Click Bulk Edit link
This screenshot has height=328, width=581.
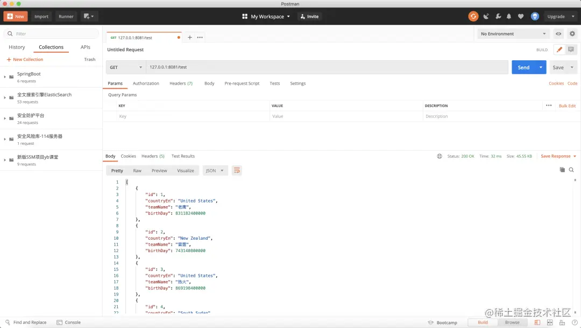coord(567,106)
